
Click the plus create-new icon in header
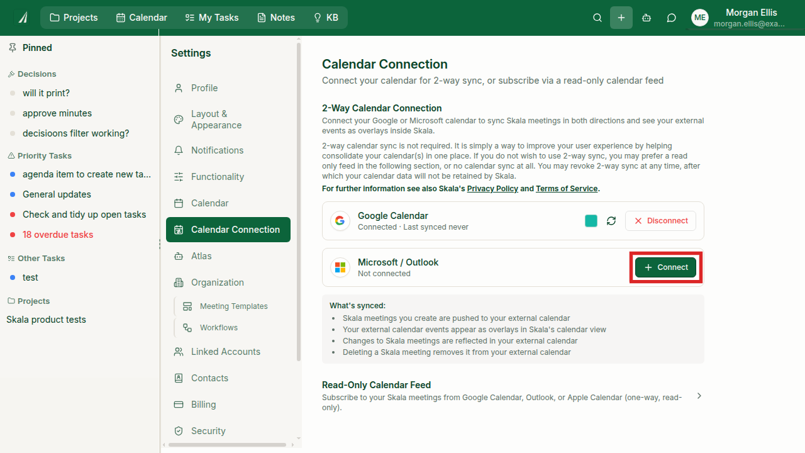point(621,18)
